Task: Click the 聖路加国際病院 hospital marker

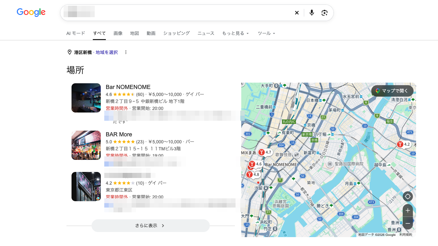Action: click(x=330, y=164)
